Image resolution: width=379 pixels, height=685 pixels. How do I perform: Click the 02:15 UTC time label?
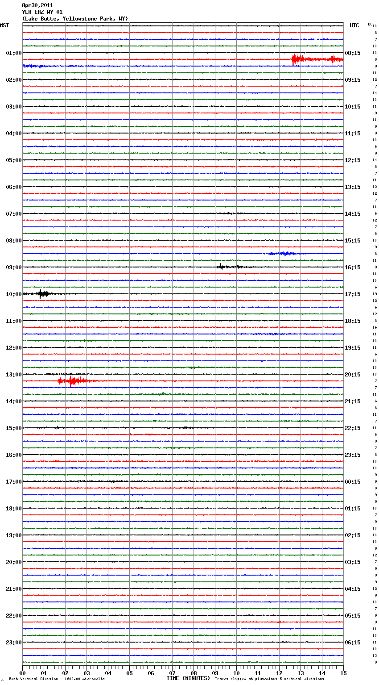(x=353, y=535)
